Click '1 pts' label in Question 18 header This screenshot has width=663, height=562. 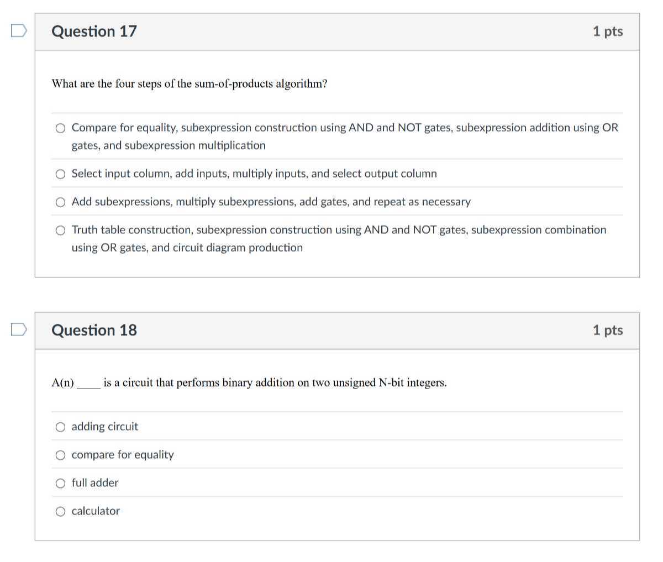click(x=608, y=330)
